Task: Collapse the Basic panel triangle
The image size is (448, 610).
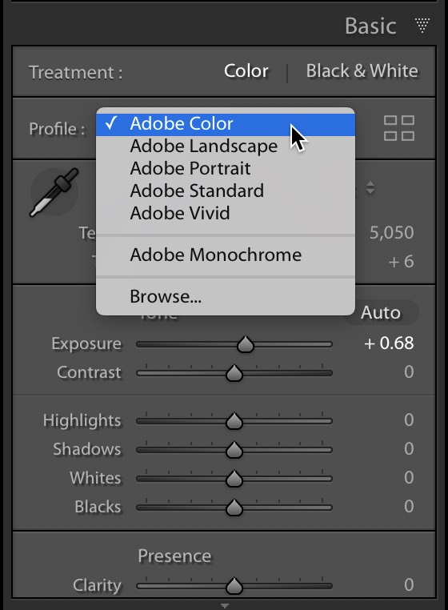Action: [x=422, y=26]
